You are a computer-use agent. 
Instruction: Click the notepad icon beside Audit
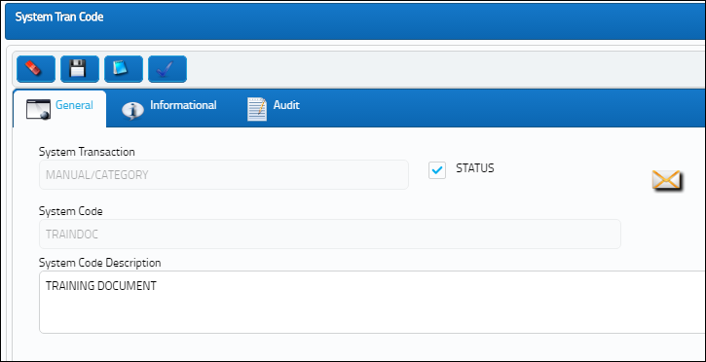point(257,109)
